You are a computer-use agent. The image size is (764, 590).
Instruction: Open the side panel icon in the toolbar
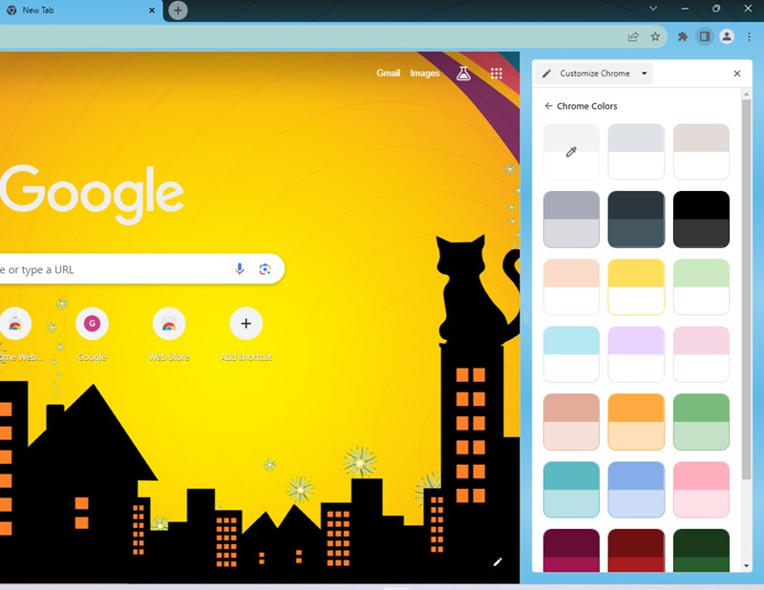tap(705, 36)
